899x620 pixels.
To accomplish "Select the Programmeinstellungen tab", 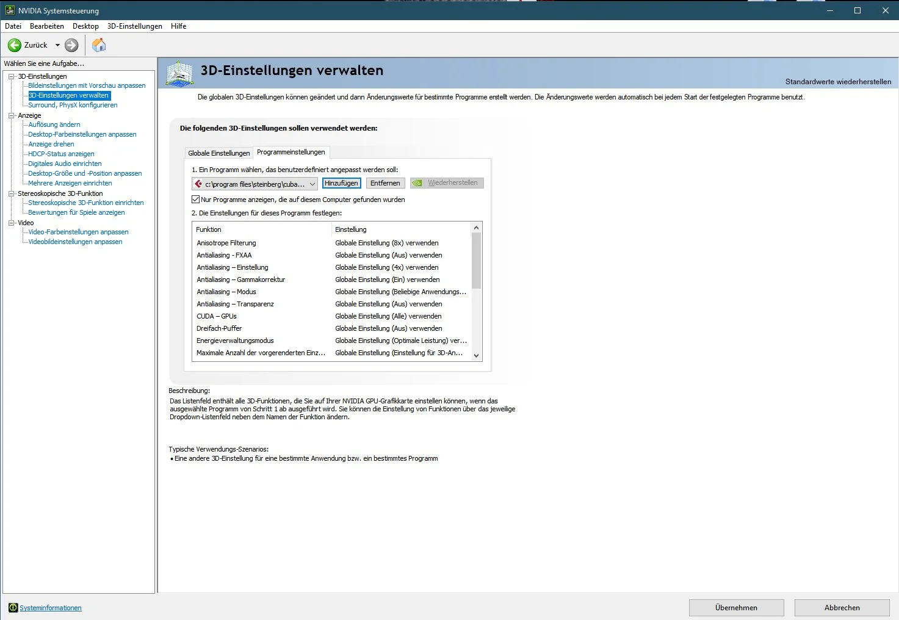I will [x=291, y=152].
